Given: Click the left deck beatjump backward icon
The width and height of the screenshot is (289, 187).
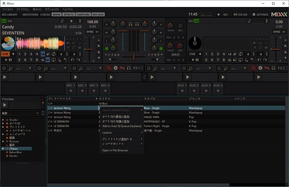Looking at the screenshot, I should tap(73, 60).
